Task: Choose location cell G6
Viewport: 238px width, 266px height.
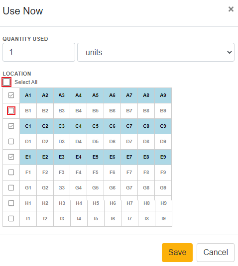Action: (113, 188)
